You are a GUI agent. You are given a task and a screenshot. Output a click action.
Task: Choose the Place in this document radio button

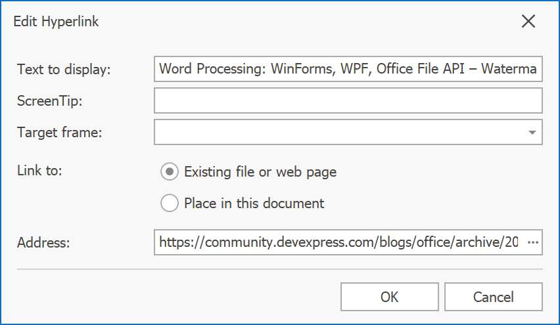pos(170,203)
